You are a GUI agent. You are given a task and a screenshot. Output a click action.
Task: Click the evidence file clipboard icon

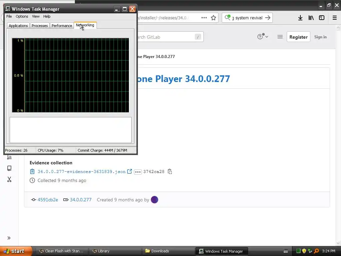click(x=32, y=172)
